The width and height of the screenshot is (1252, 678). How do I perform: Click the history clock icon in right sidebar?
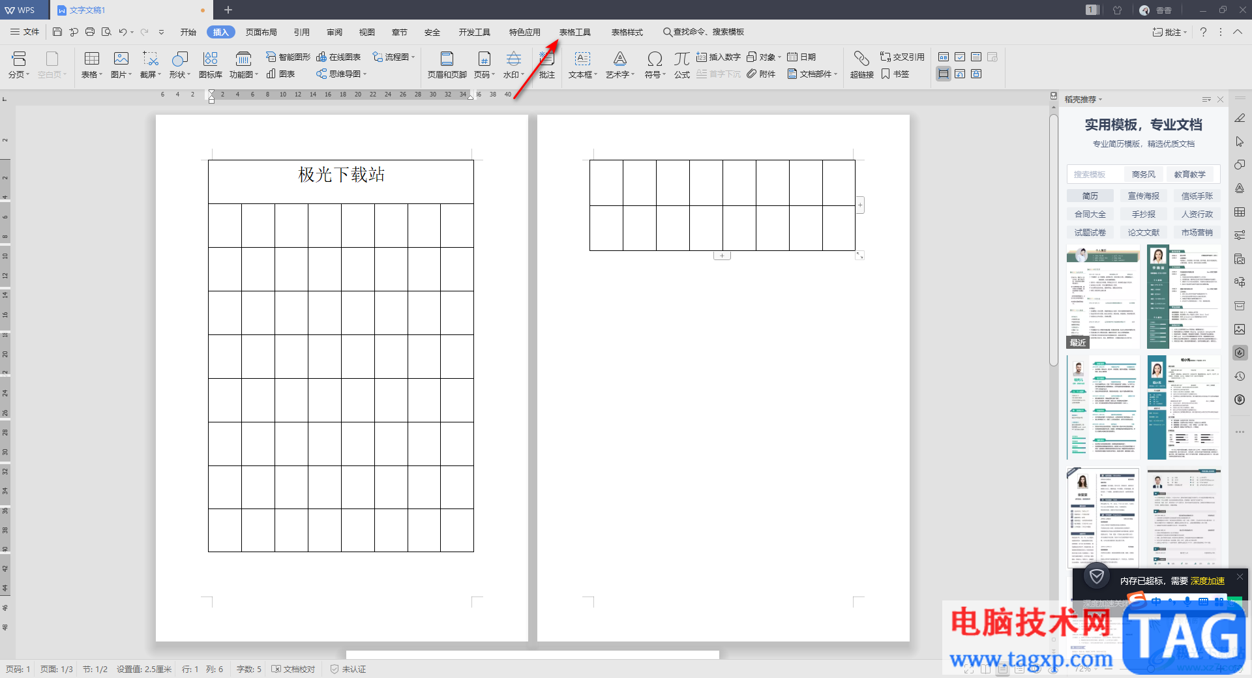point(1240,376)
